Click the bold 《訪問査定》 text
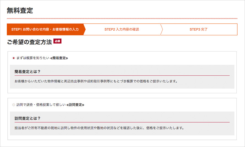 pos(75,105)
